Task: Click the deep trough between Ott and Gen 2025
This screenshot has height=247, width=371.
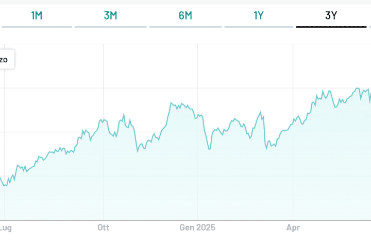Action: [x=138, y=151]
